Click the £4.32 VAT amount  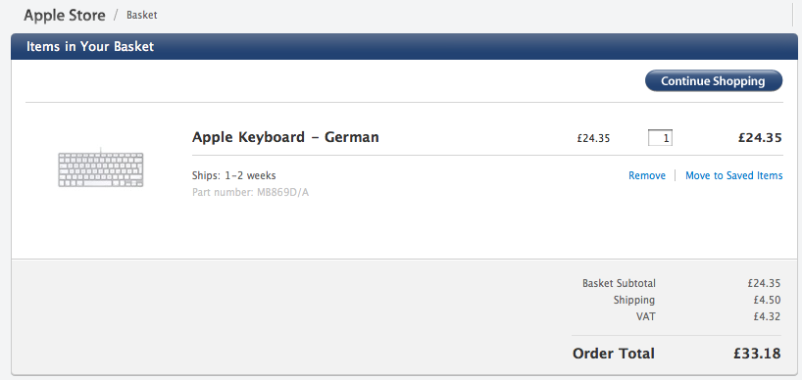tap(767, 316)
